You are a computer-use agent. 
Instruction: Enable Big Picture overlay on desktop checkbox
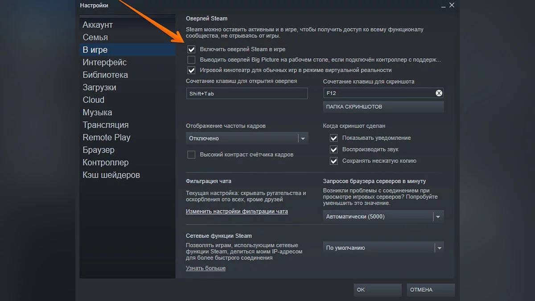(191, 60)
